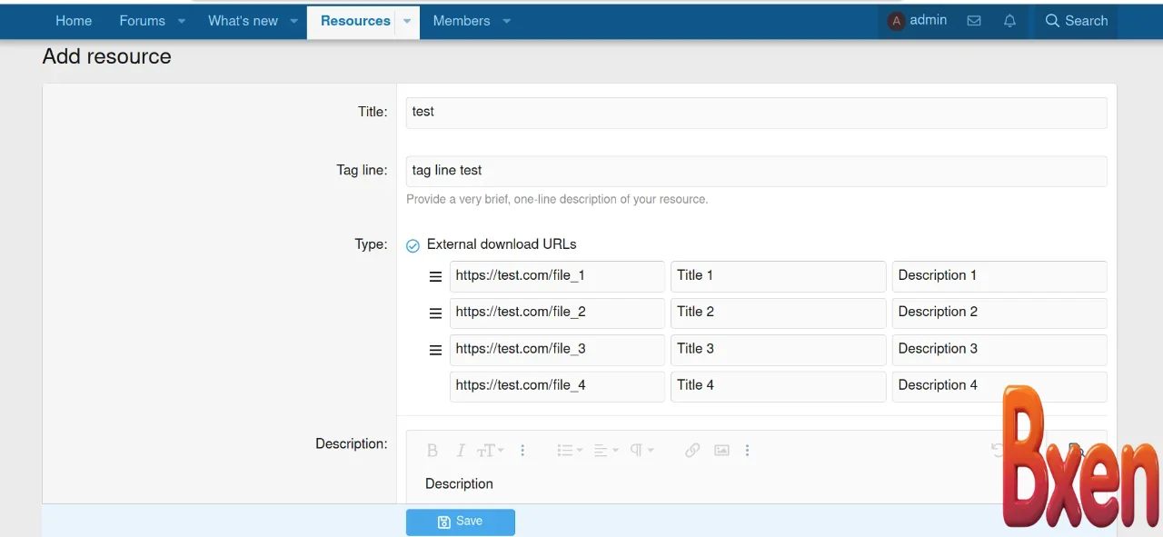Click inside the Tag line input field

[x=636, y=171]
